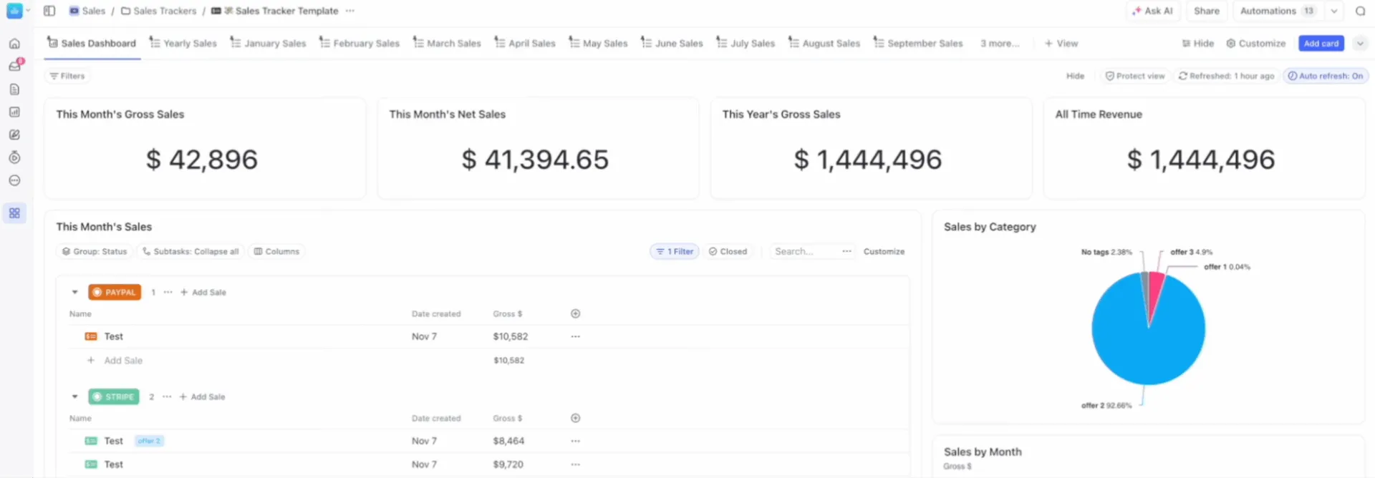This screenshot has height=478, width=1375.
Task: Click the + View button
Action: (x=1061, y=44)
